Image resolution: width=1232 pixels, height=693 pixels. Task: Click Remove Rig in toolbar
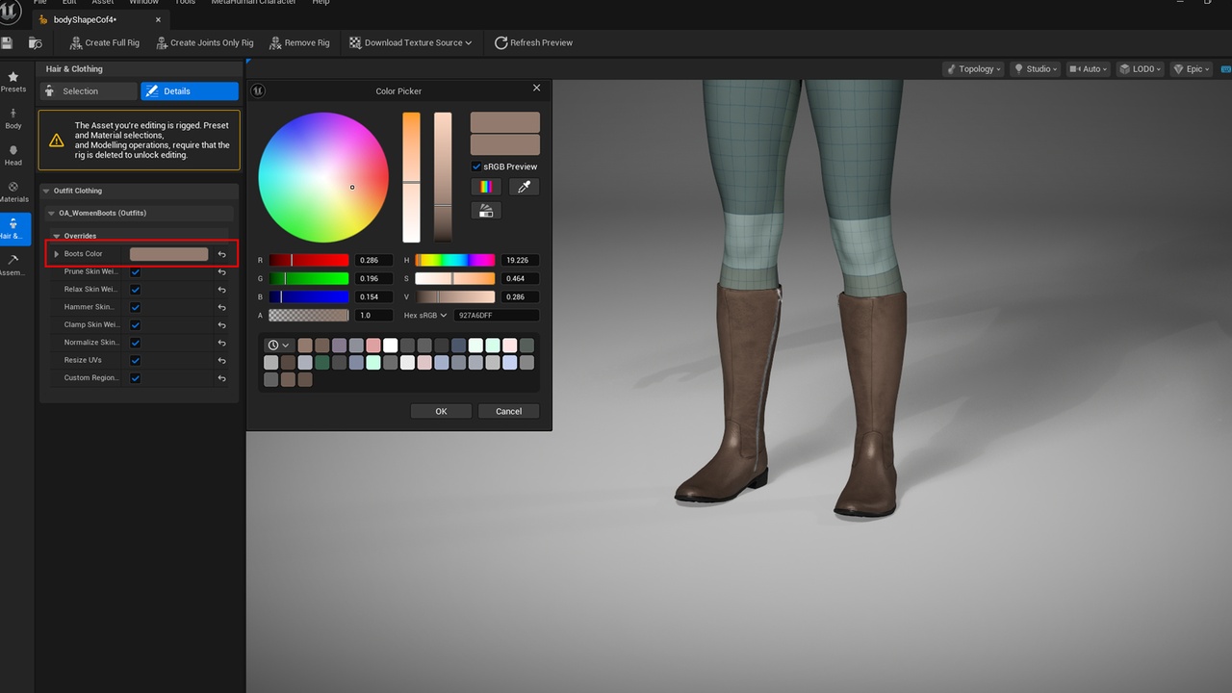click(x=299, y=42)
